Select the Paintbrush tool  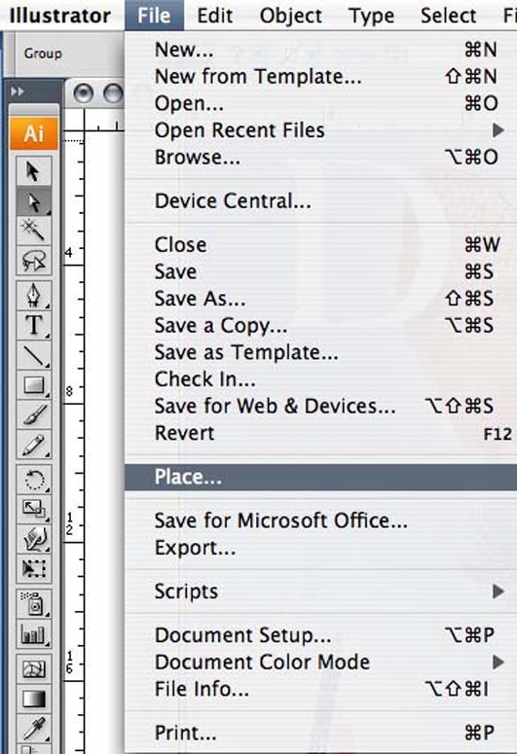point(33,414)
